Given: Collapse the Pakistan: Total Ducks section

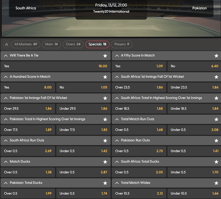Looking at the screenshot, I should pos(6,183).
